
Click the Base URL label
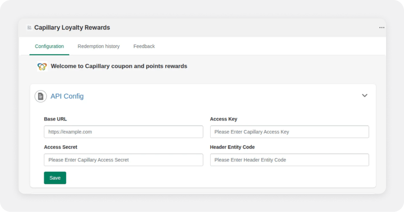[55, 119]
